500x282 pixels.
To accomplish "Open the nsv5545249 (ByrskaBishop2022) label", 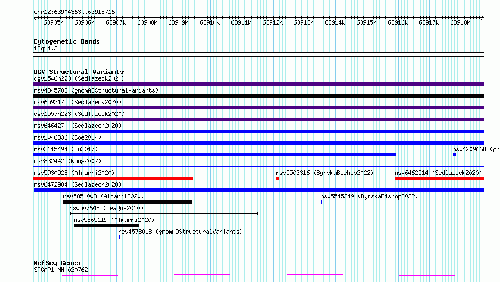I will [369, 196].
